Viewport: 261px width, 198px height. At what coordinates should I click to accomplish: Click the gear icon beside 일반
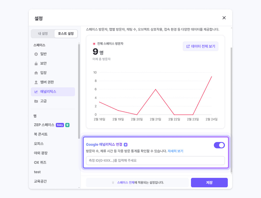point(36,54)
